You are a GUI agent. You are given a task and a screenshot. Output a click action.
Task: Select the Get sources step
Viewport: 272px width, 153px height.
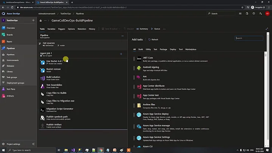point(83,44)
